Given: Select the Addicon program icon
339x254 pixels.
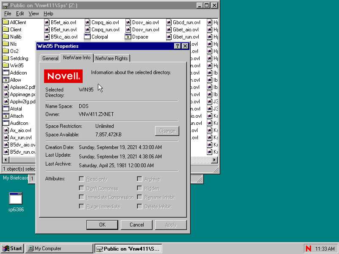Looking at the screenshot, I should tap(6, 73).
